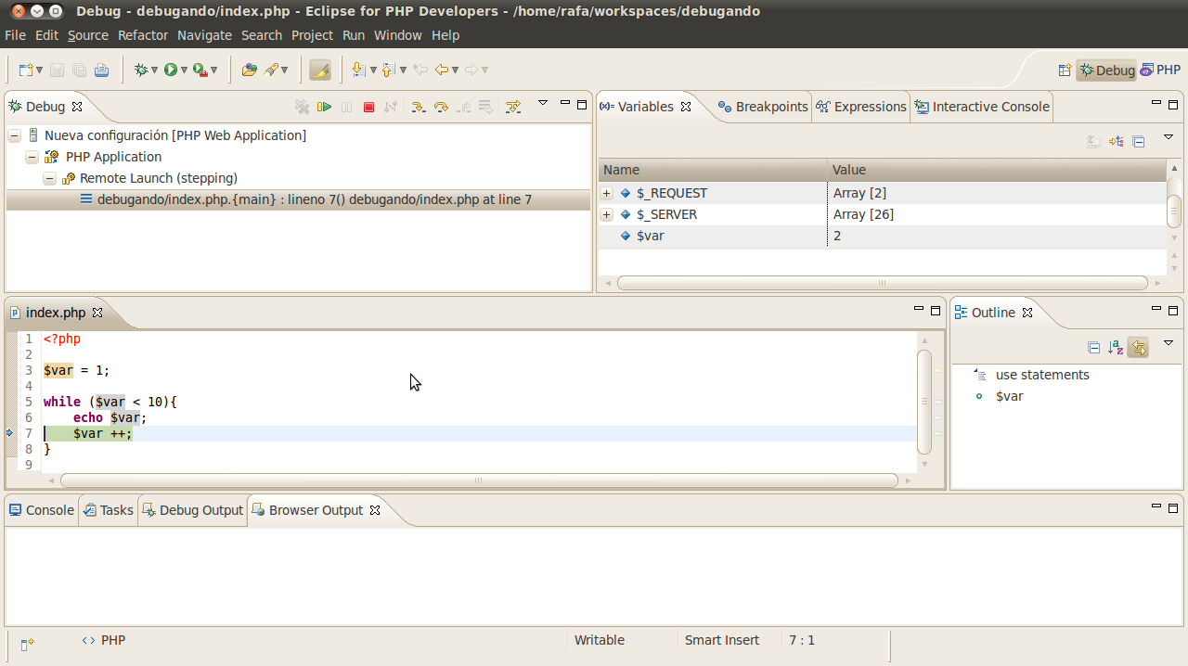The width and height of the screenshot is (1188, 666).
Task: Switch to the Breakpoints tab
Action: pos(763,107)
